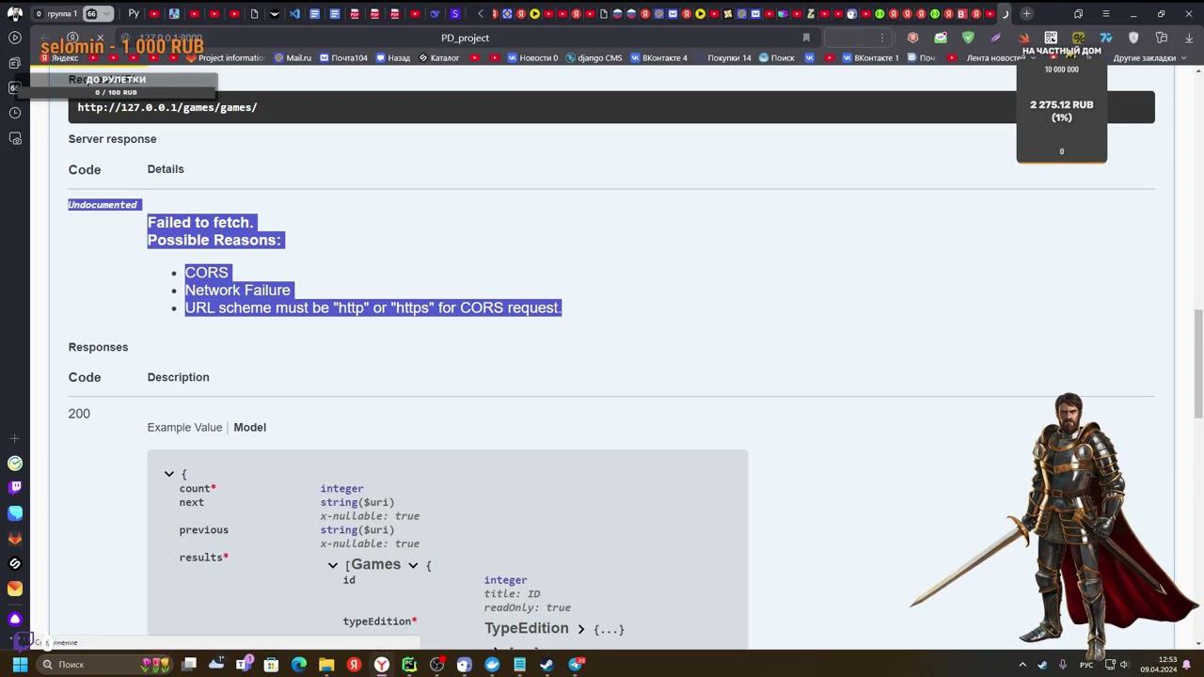Open the Почта104 bookmark

(x=343, y=57)
